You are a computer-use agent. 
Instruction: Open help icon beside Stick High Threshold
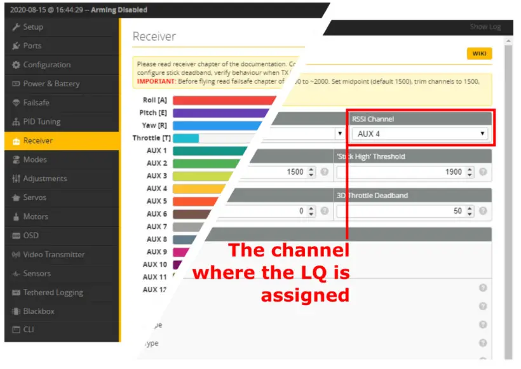coord(483,171)
